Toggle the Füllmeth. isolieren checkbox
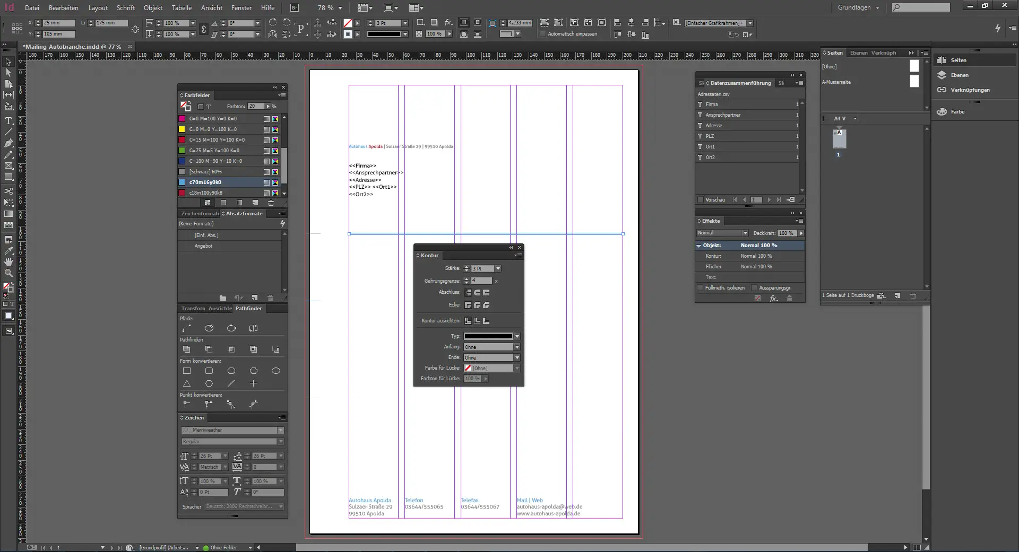1019x552 pixels. coord(700,288)
